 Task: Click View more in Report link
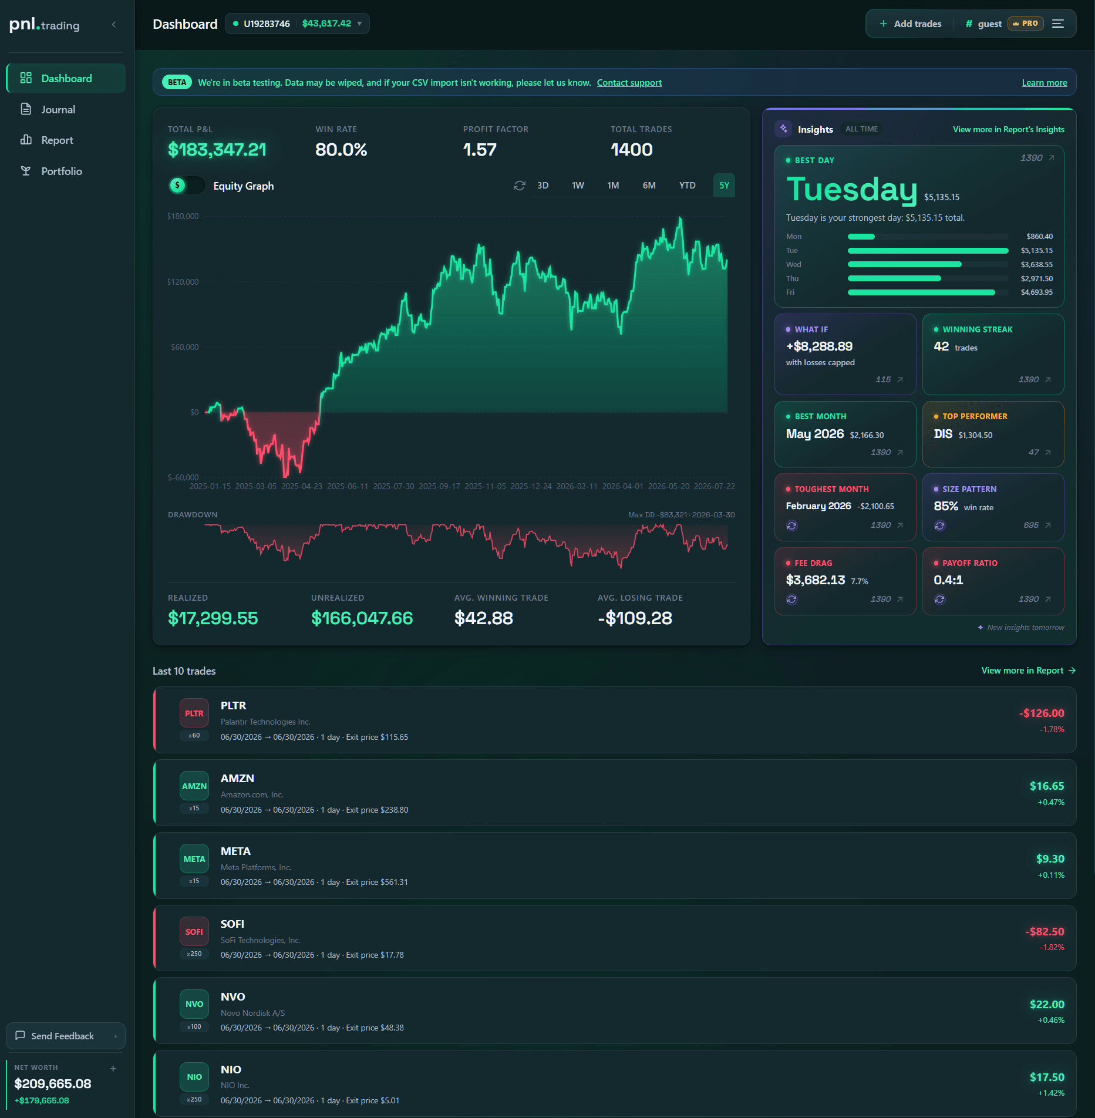pos(1028,671)
